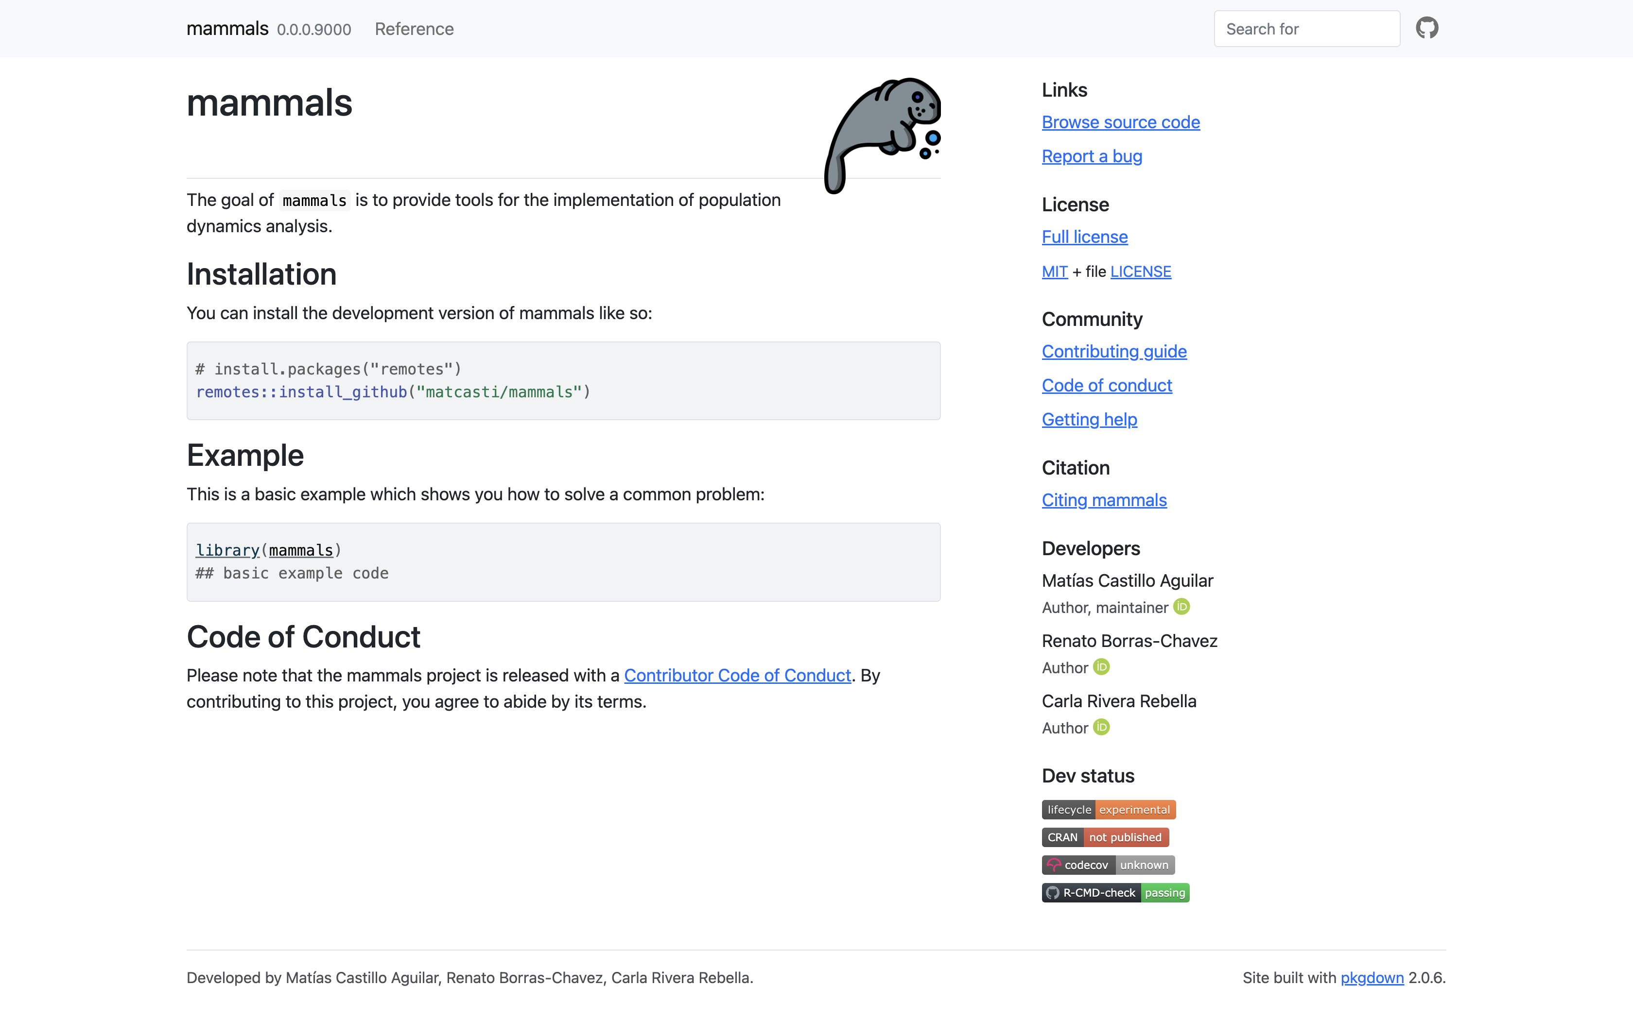Screen dimensions: 1633x1020
Task: Click the CRAN not published badge
Action: [x=1105, y=837]
